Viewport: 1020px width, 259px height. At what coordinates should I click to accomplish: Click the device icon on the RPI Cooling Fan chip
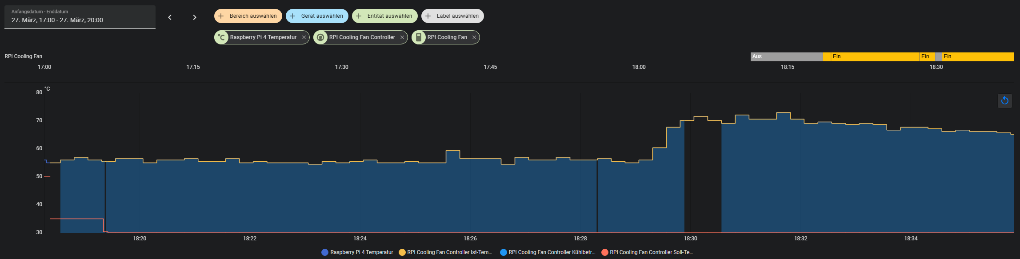(418, 37)
